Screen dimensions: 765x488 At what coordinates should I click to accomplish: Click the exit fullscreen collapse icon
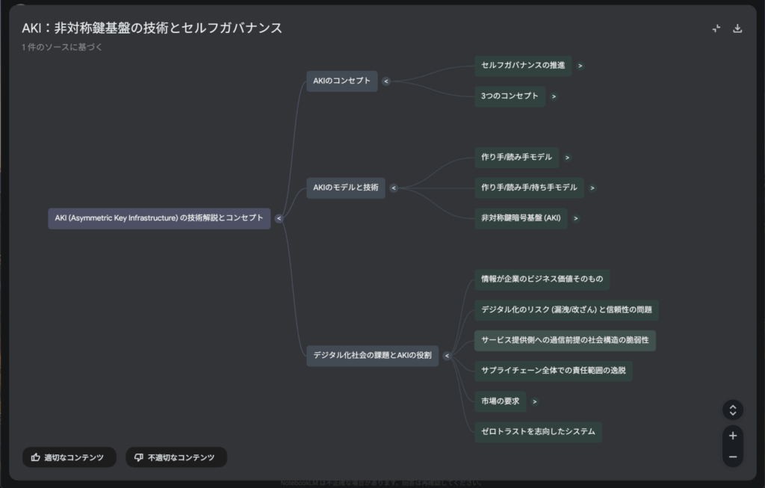click(716, 28)
